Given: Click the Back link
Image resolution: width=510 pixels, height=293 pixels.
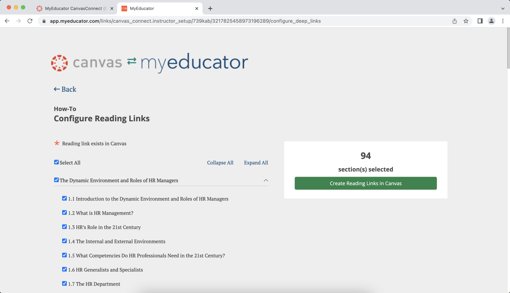Looking at the screenshot, I should click(65, 89).
